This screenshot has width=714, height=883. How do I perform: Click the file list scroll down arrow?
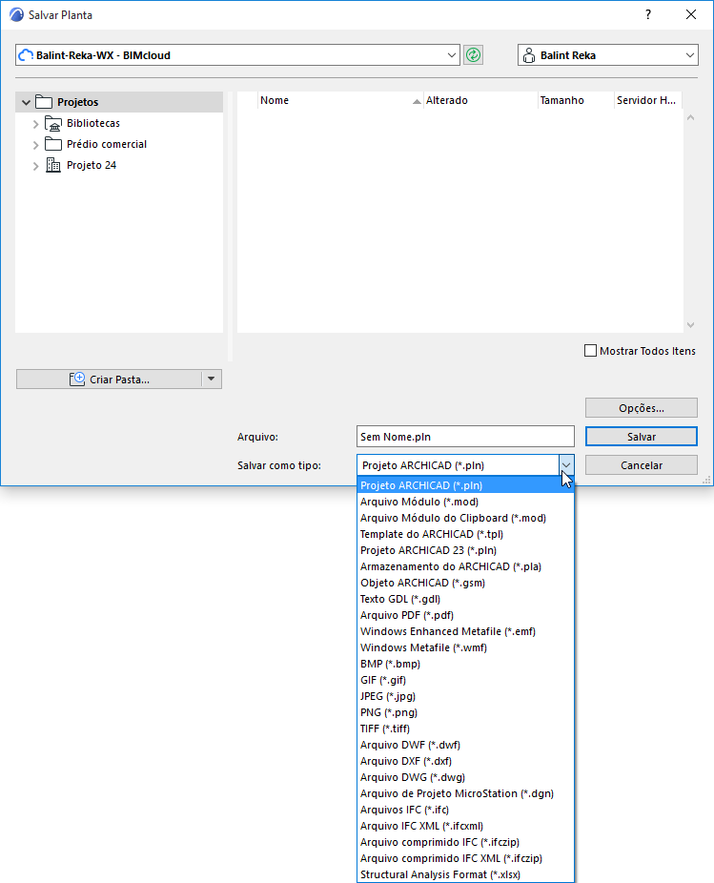690,325
